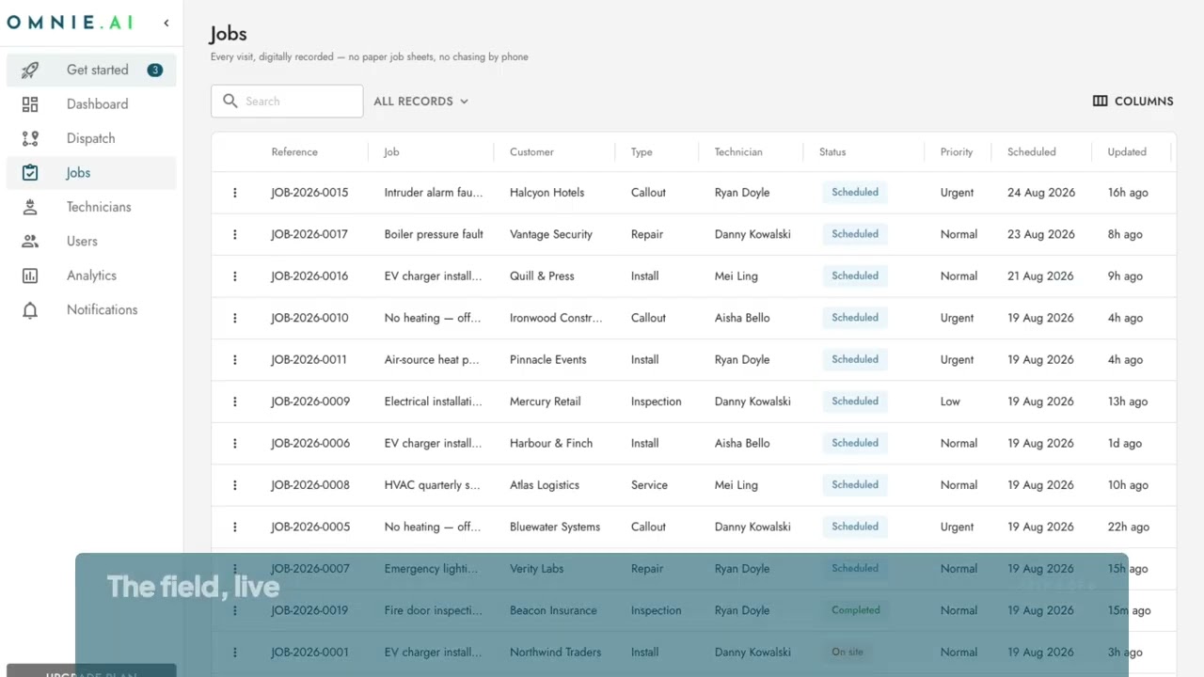Open row menu for JOB-2026-0006
The height and width of the screenshot is (677, 1204).
pyautogui.click(x=235, y=444)
